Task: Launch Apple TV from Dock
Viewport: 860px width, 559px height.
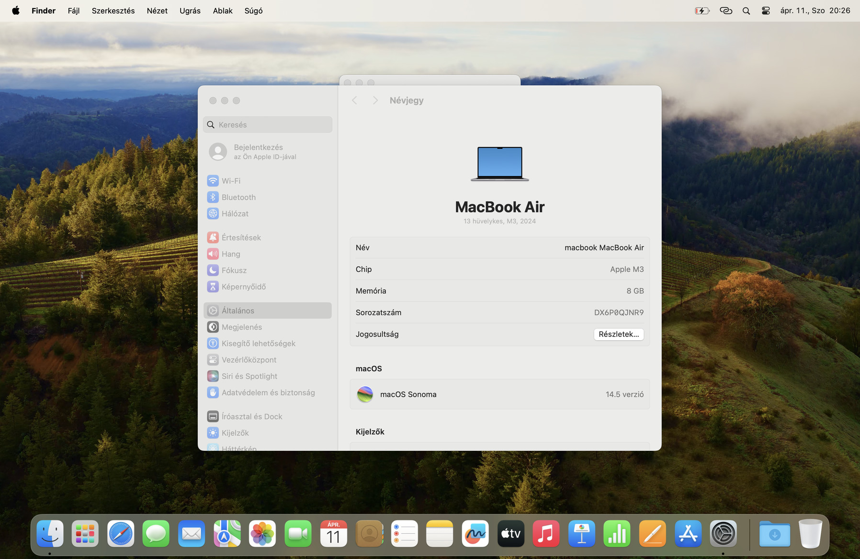Action: click(x=510, y=534)
